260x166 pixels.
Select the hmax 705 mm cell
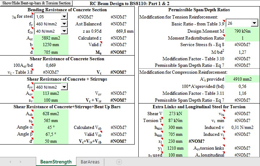(x=175, y=134)
